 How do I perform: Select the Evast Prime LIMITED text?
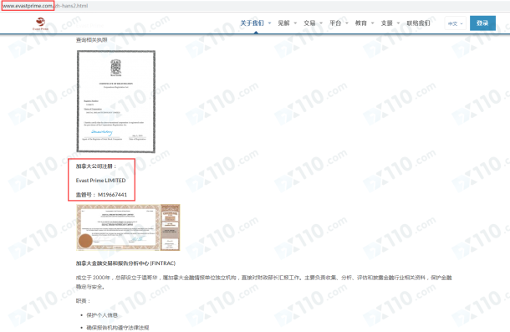101,181
